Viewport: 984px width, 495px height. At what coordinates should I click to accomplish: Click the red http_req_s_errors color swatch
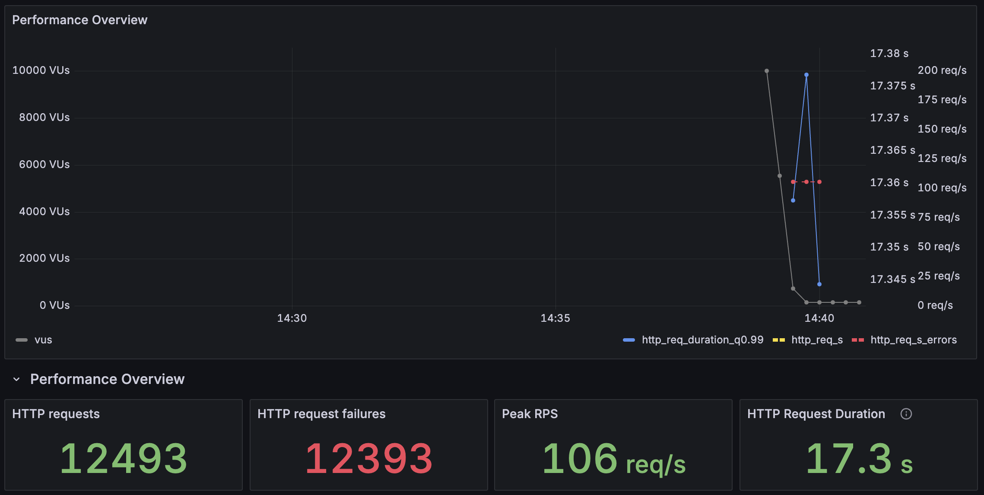tap(857, 340)
